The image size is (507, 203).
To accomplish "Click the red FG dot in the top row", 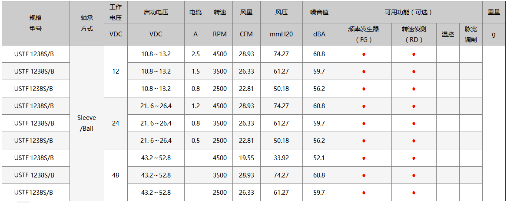I will (364, 55).
